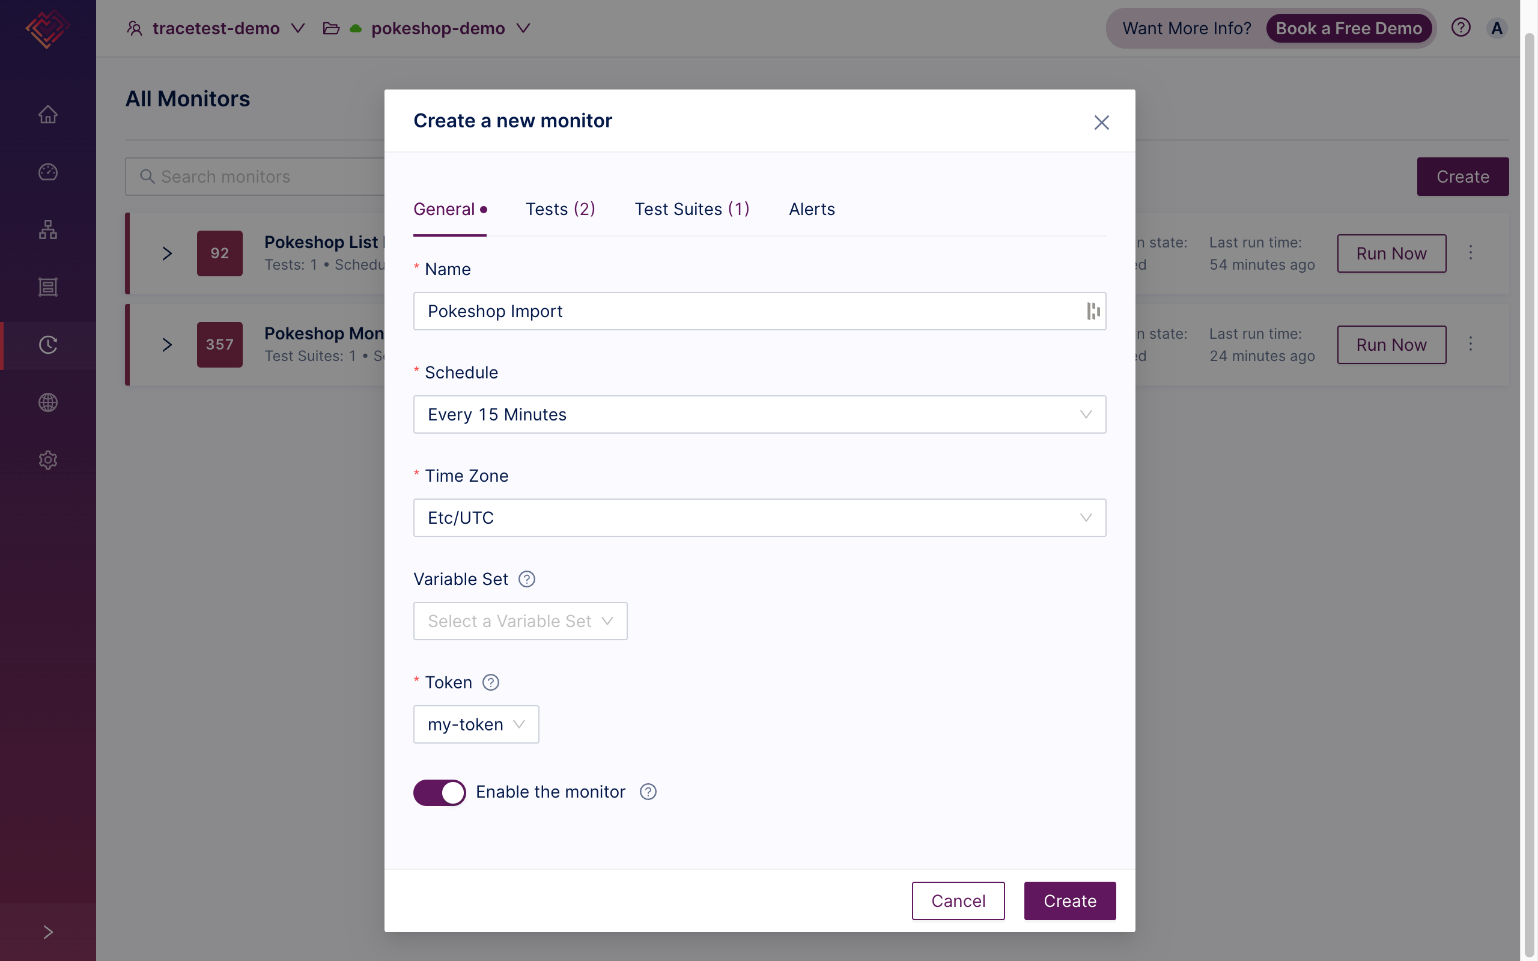The width and height of the screenshot is (1538, 961).
Task: Click the Variable Set help icon
Action: 527,579
